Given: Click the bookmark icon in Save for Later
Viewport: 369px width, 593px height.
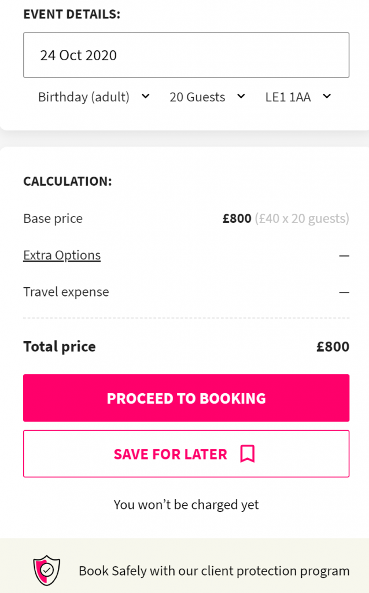Looking at the screenshot, I should pyautogui.click(x=248, y=454).
